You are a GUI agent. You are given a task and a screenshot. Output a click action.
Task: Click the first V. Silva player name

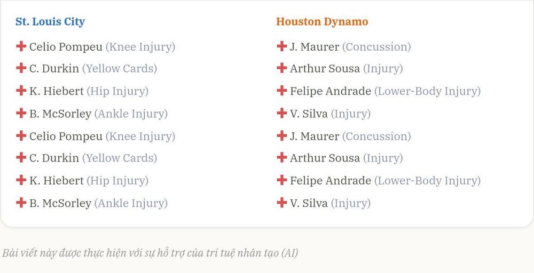(x=309, y=114)
